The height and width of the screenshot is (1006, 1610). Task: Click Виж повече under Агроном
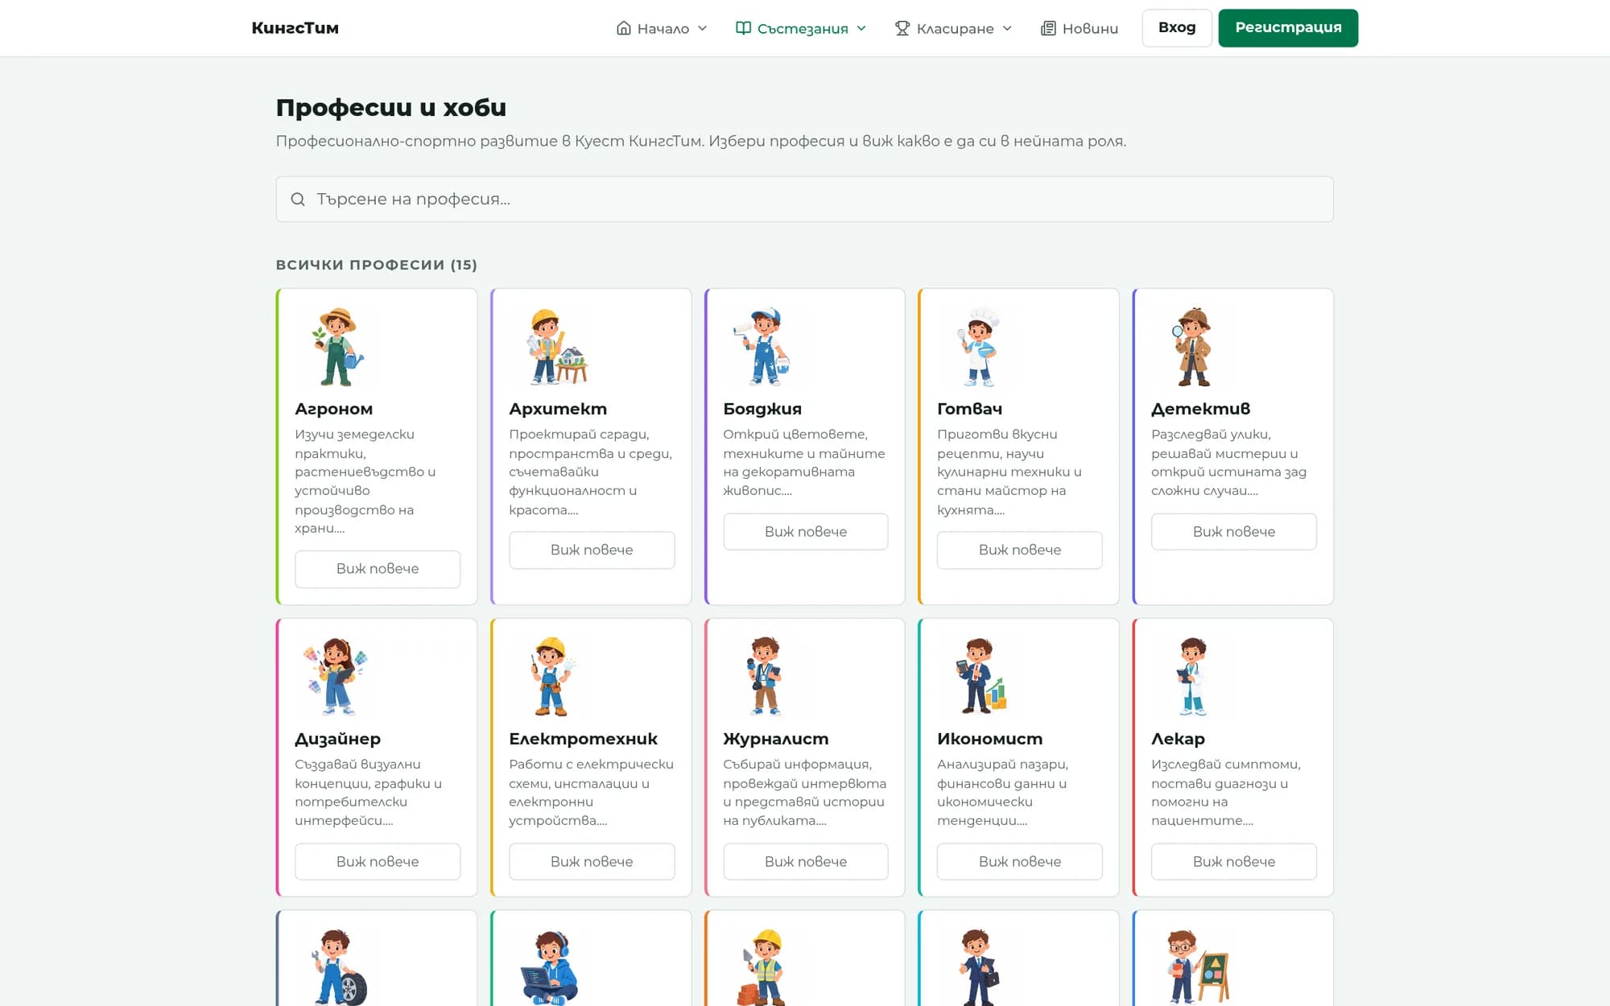pyautogui.click(x=378, y=569)
